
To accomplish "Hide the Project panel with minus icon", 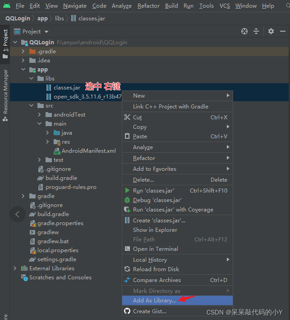I will click(x=283, y=31).
